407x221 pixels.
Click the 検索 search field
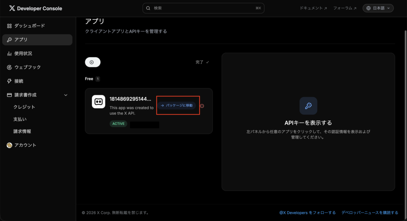click(x=203, y=8)
